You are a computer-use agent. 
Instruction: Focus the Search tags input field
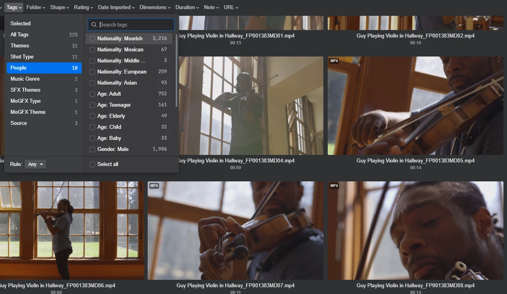coord(135,25)
